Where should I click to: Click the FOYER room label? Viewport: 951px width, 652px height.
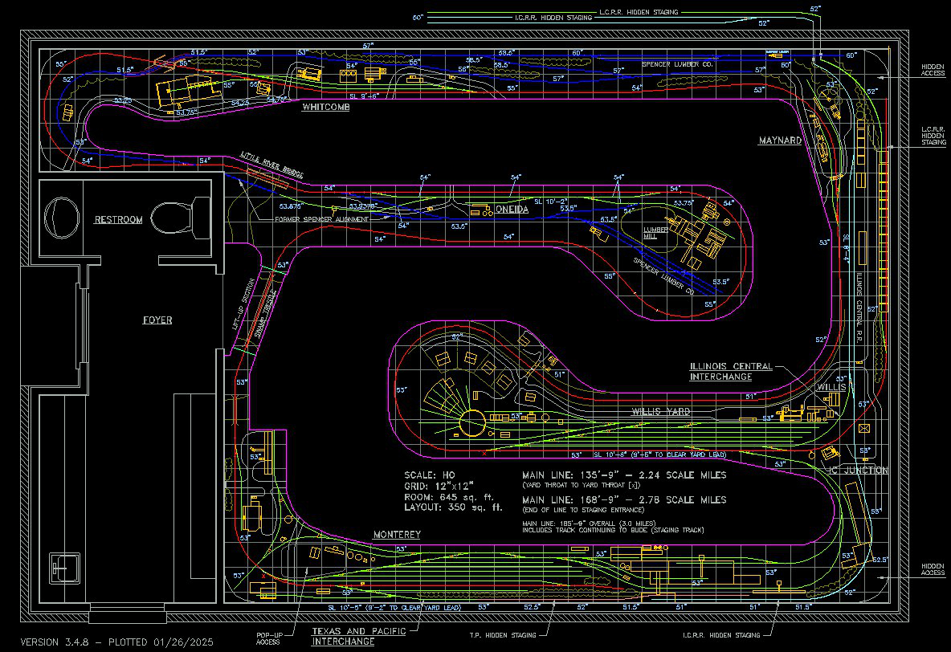tap(157, 320)
